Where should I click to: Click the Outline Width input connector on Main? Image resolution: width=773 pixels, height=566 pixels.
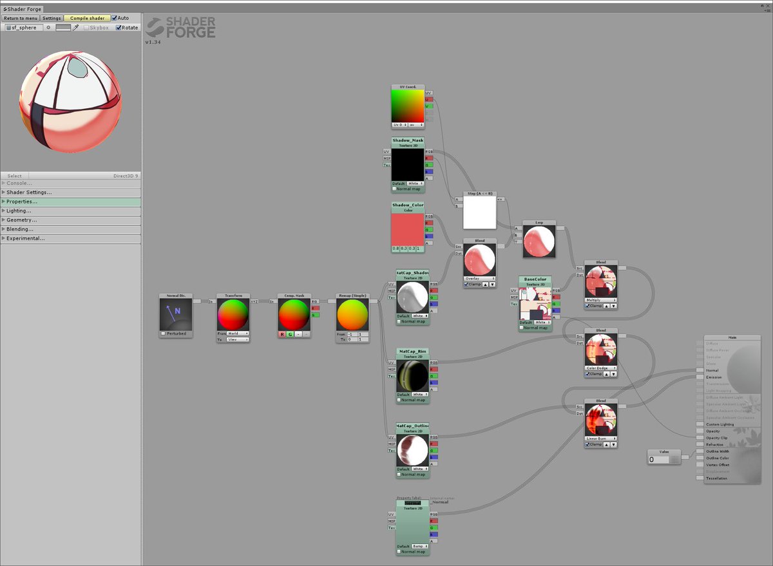pos(700,451)
